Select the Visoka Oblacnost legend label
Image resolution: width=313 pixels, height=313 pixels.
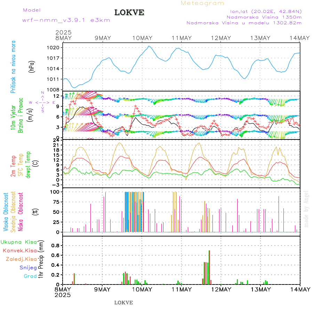[6, 212]
